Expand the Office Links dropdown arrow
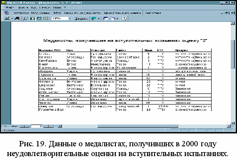This screenshot has width=237, height=161. (99, 19)
